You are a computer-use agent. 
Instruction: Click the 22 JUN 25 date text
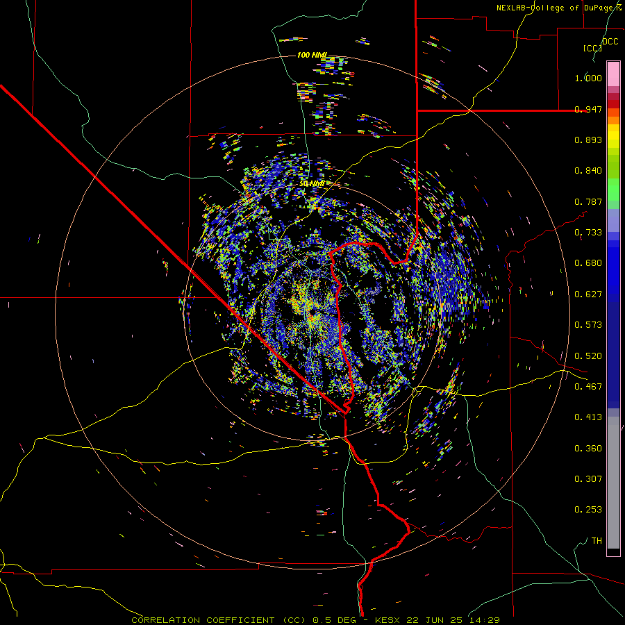[435, 620]
